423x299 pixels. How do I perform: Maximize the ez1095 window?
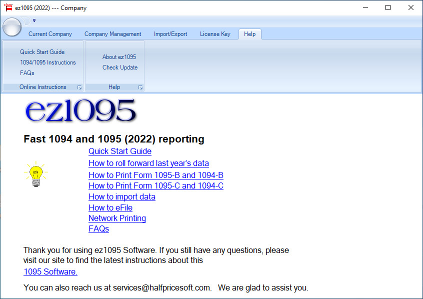pos(388,7)
